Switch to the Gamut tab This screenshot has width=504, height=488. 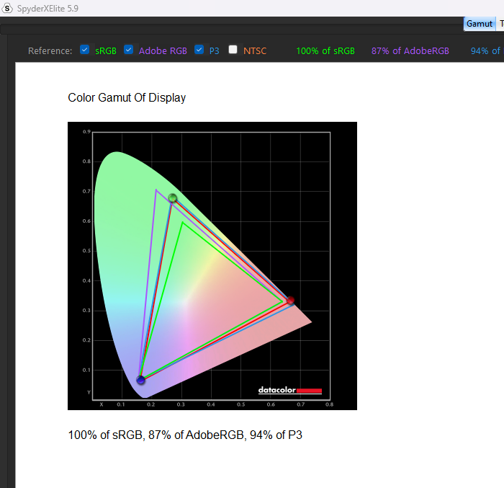point(480,24)
